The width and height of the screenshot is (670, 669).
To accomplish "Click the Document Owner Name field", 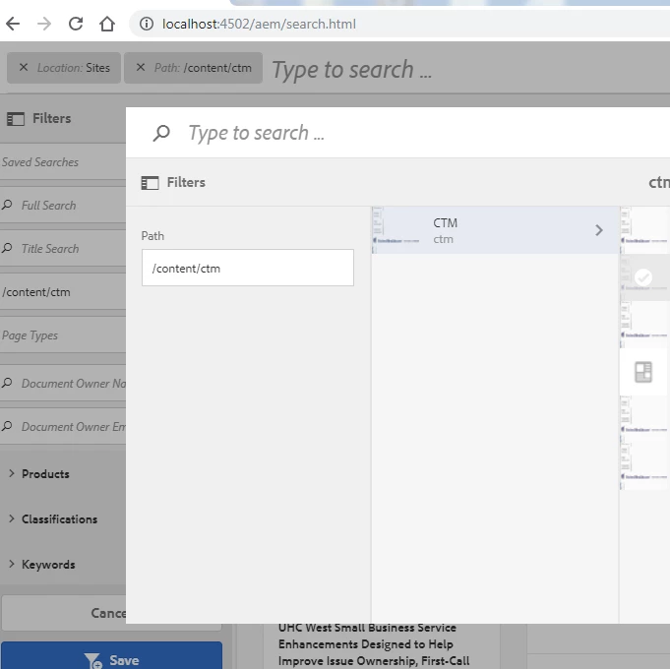I will point(63,384).
